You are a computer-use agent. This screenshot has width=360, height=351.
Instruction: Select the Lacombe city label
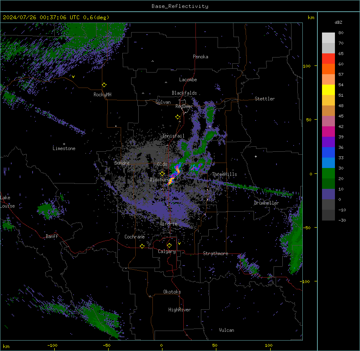coord(188,80)
